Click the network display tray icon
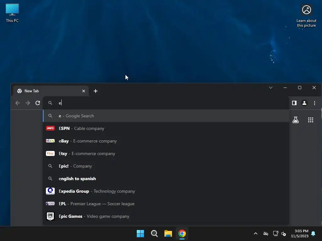This screenshot has height=241, width=322. click(x=275, y=233)
